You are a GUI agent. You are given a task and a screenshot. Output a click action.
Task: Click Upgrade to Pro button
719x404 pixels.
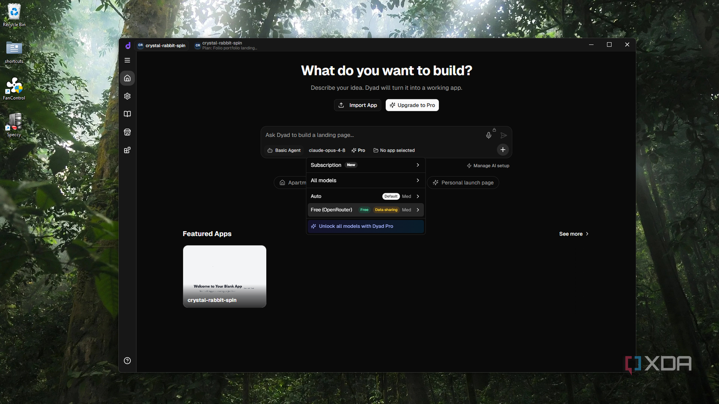[x=412, y=105]
